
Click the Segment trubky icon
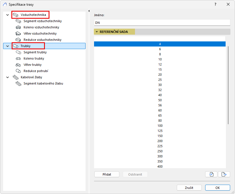coord(18,52)
